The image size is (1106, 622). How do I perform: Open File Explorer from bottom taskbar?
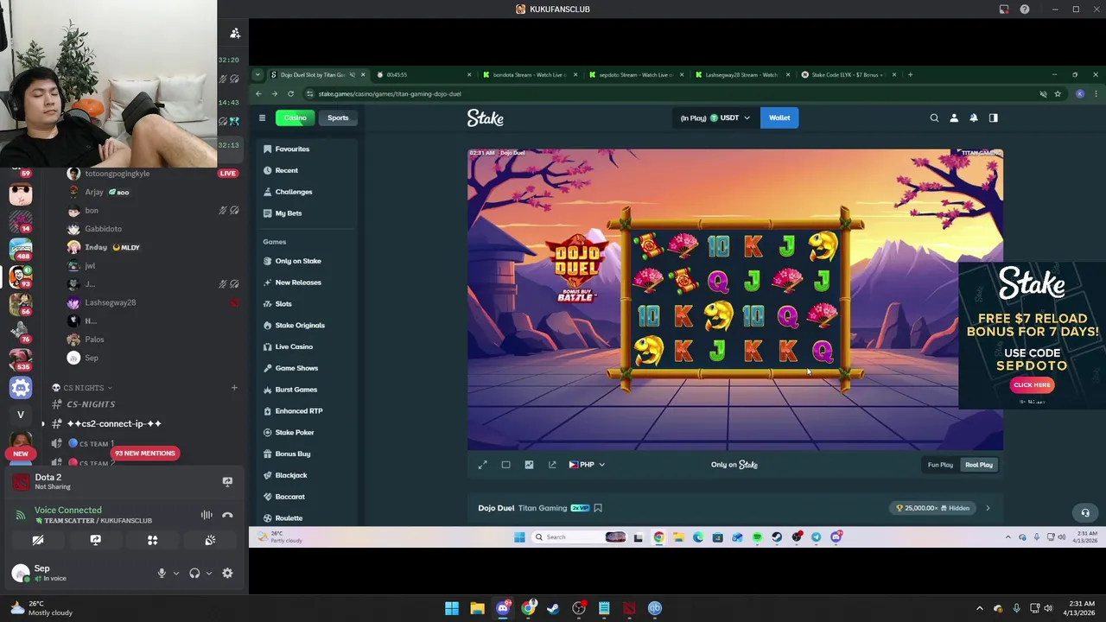tap(477, 608)
